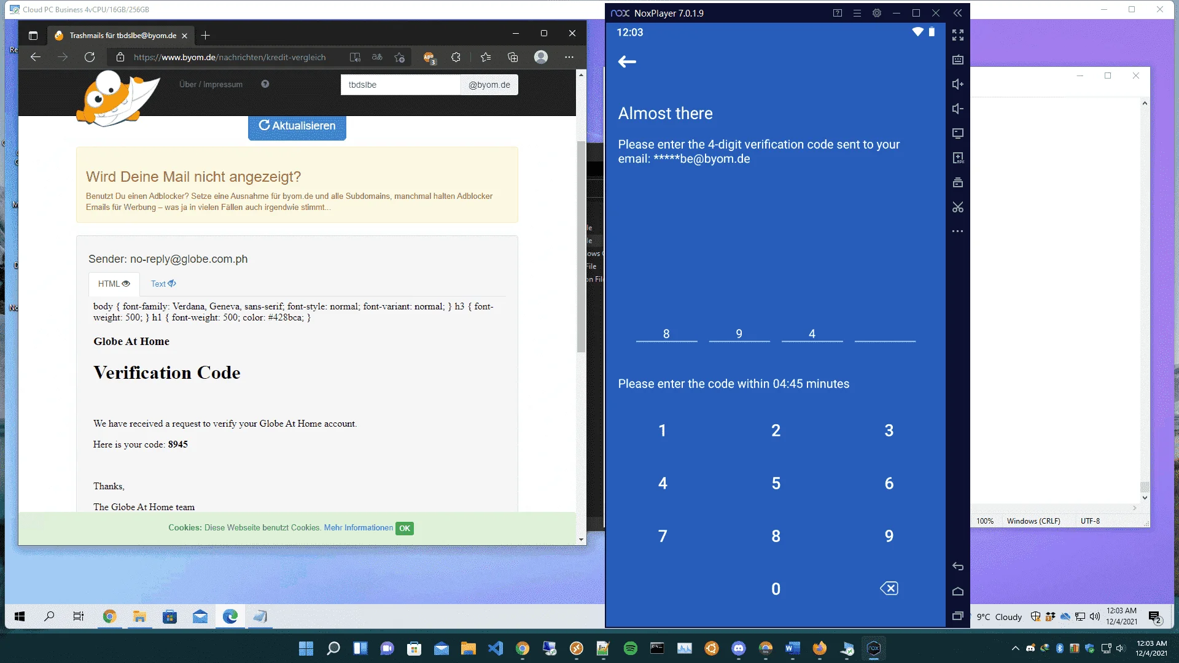Close the Trashmails browser tab
Viewport: 1179px width, 663px height.
[x=184, y=36]
